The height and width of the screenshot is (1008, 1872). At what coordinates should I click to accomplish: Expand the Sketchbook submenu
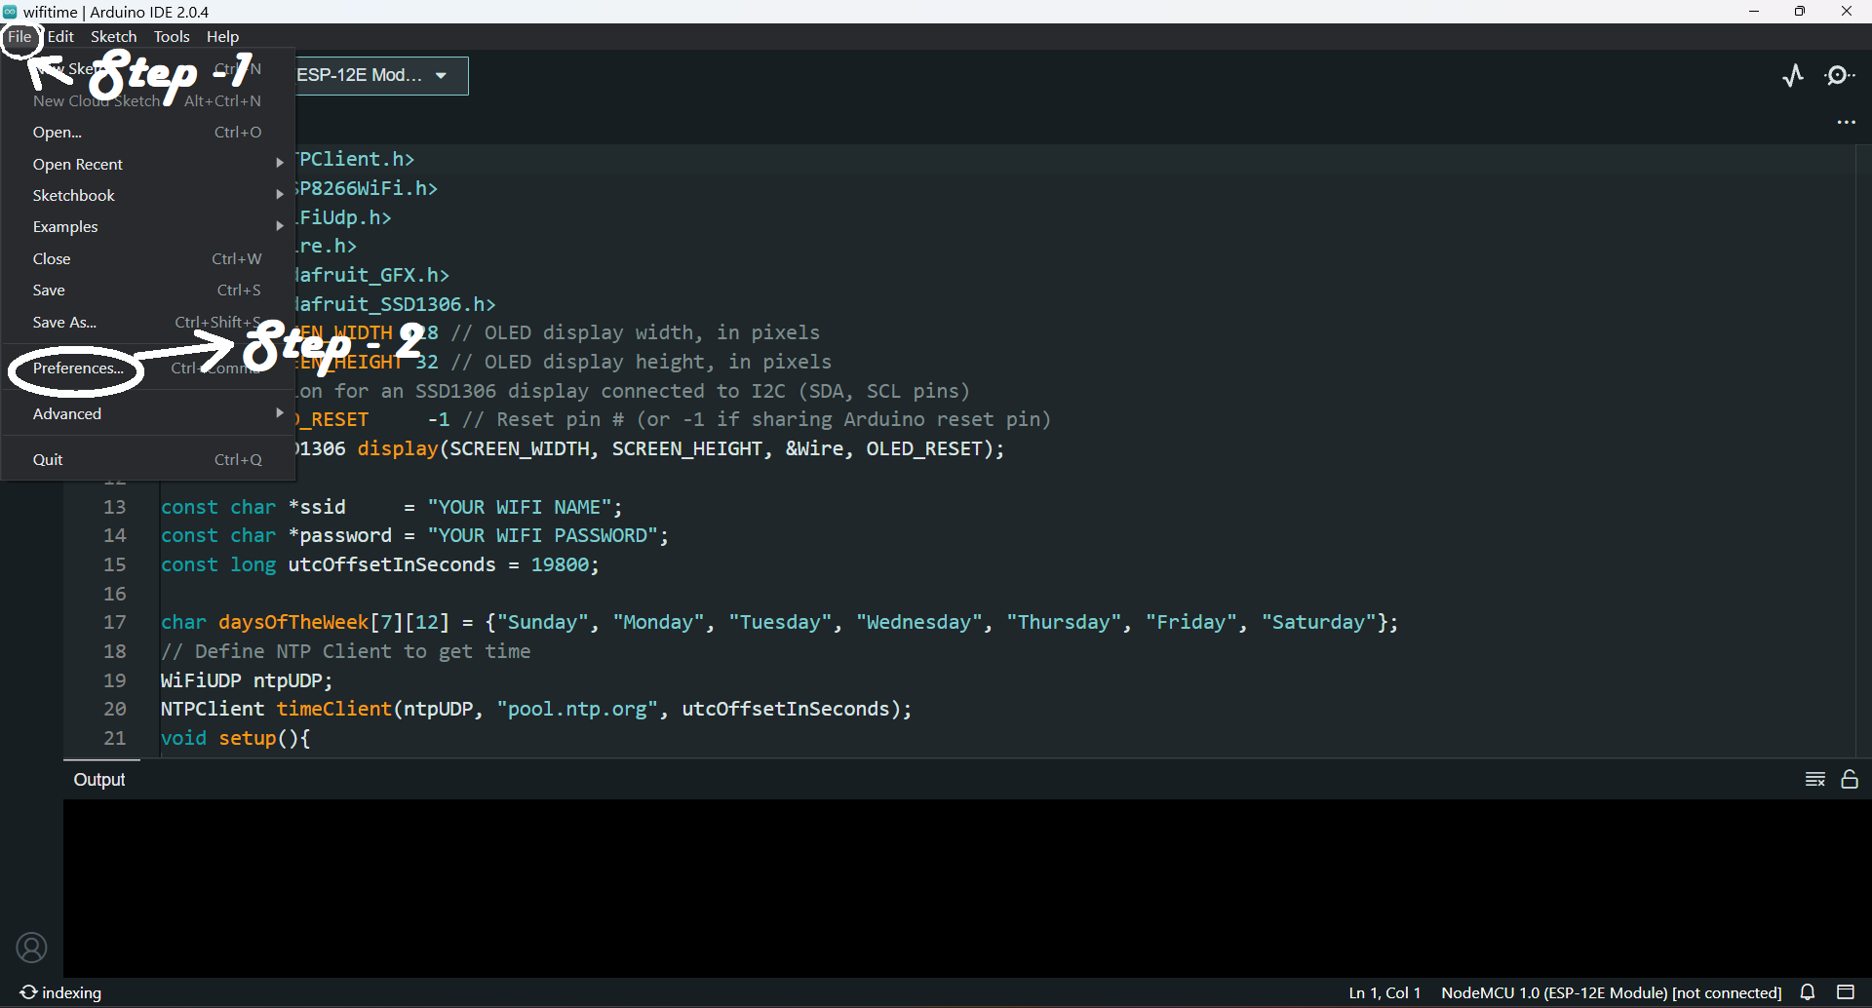pos(148,195)
